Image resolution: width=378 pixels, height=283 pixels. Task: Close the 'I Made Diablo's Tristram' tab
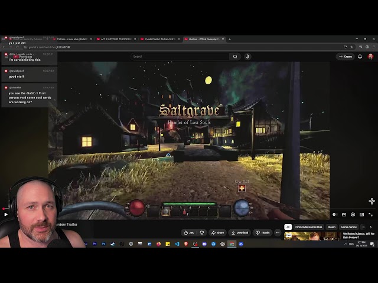(x=179, y=39)
